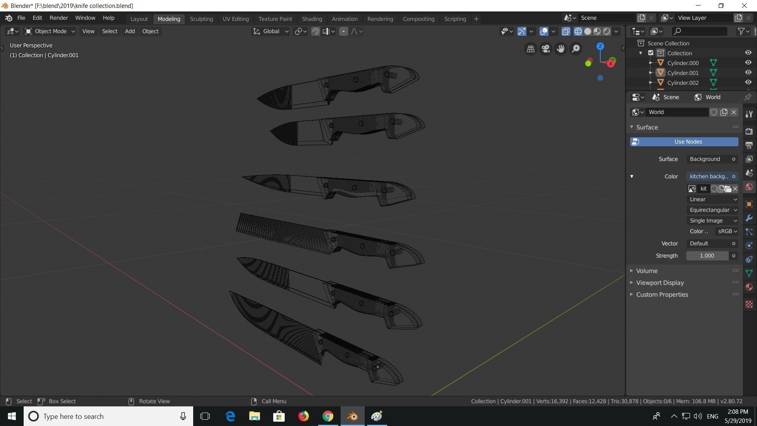Screen dimensions: 757x426
Task: Hide Cylinder.000 with its eye icon
Action: (748, 63)
